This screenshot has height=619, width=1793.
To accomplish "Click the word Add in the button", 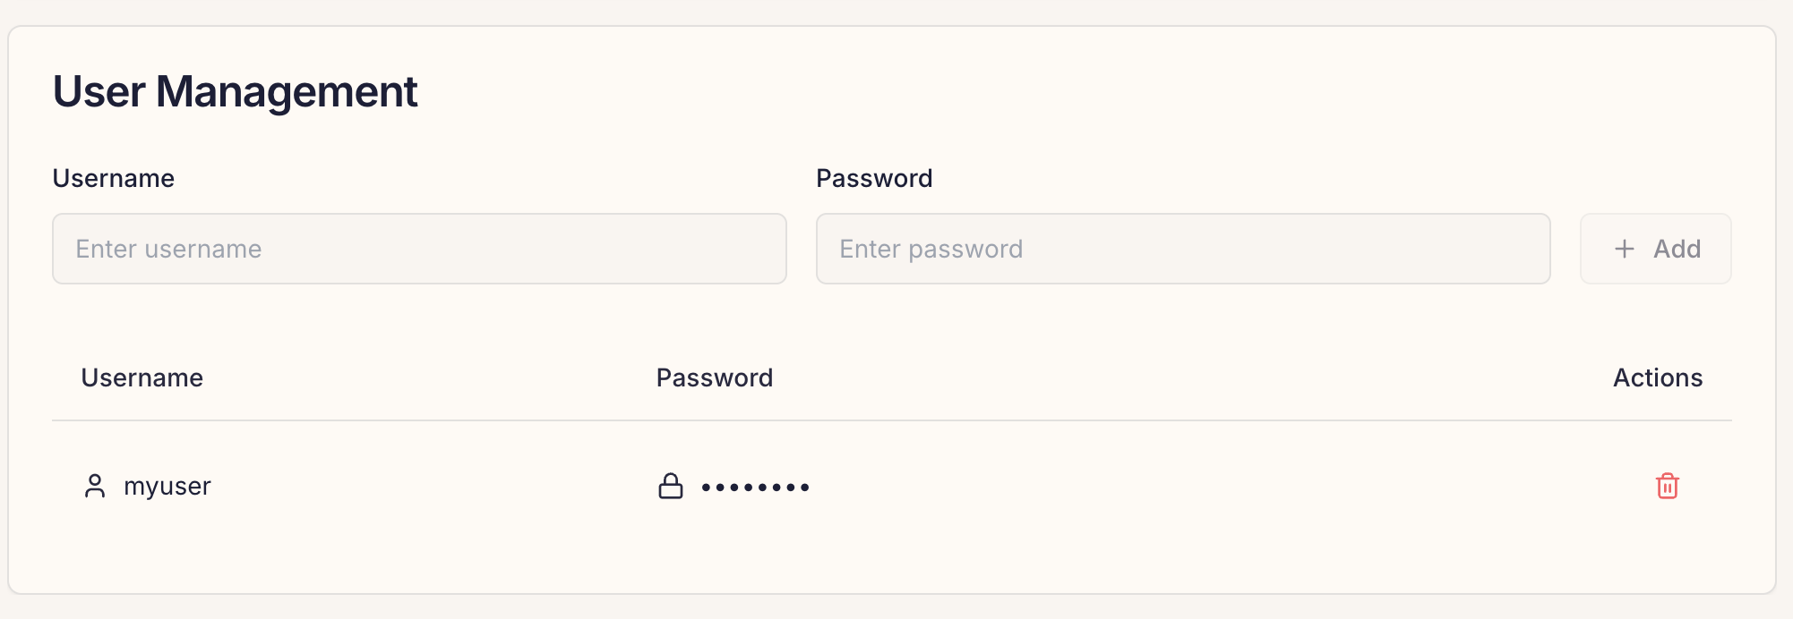I will (x=1677, y=249).
